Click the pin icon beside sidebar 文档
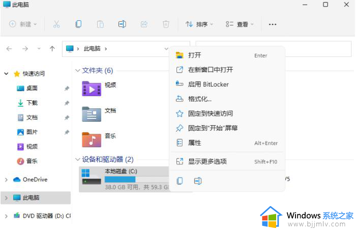Image resolution: width=356 pixels, height=231 pixels. 67,118
